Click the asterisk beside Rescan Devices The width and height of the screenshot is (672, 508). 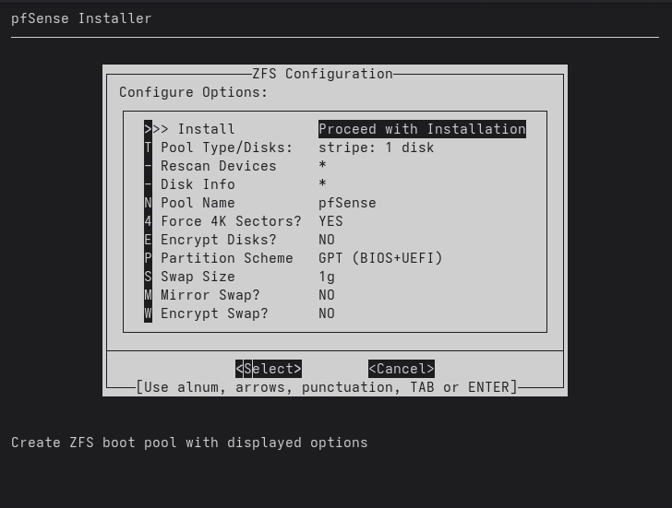(323, 165)
